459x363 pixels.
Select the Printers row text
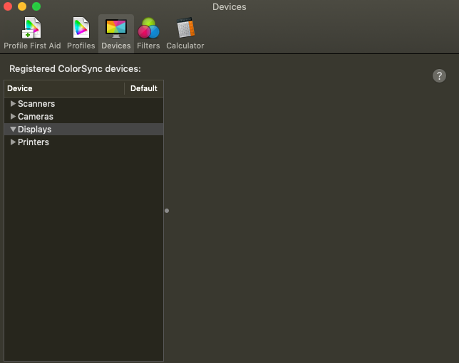(33, 142)
